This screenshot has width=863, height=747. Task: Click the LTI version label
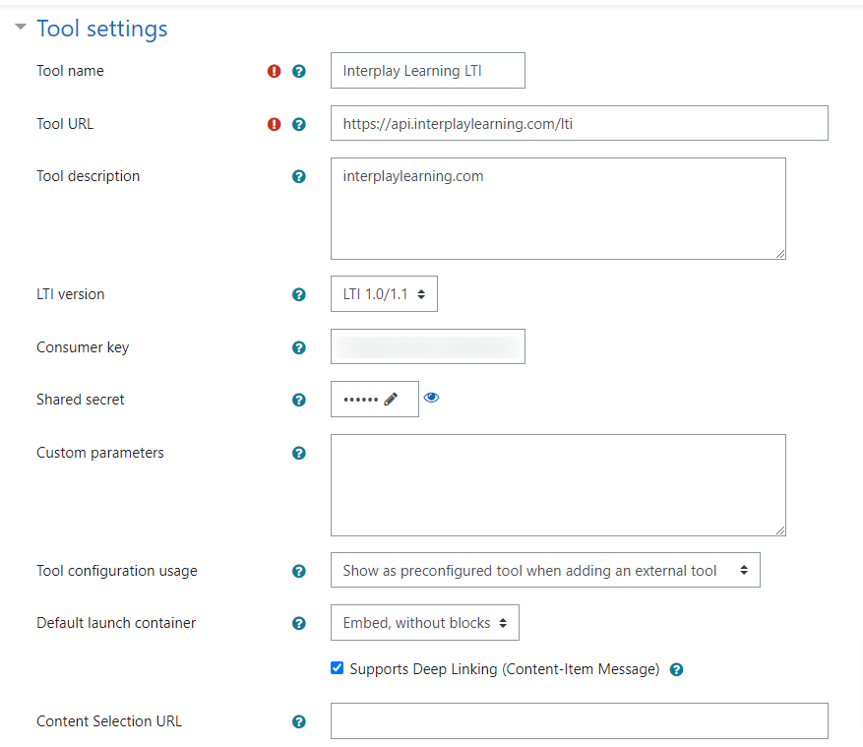click(x=71, y=294)
